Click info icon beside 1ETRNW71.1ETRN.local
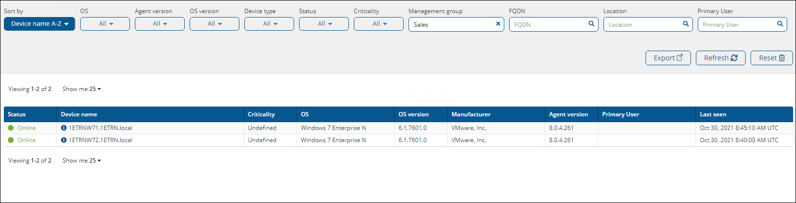This screenshot has height=203, width=796. 64,128
